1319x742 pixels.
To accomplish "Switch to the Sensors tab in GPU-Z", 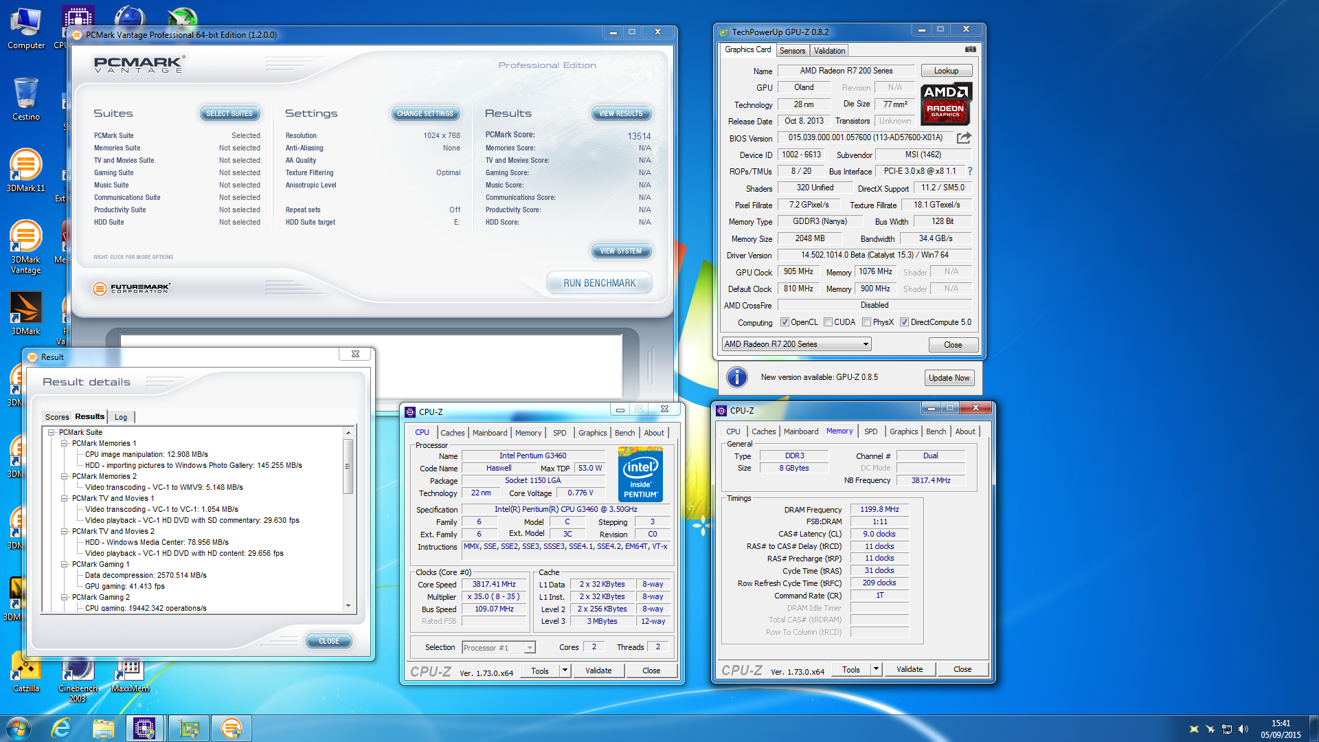I will (792, 51).
